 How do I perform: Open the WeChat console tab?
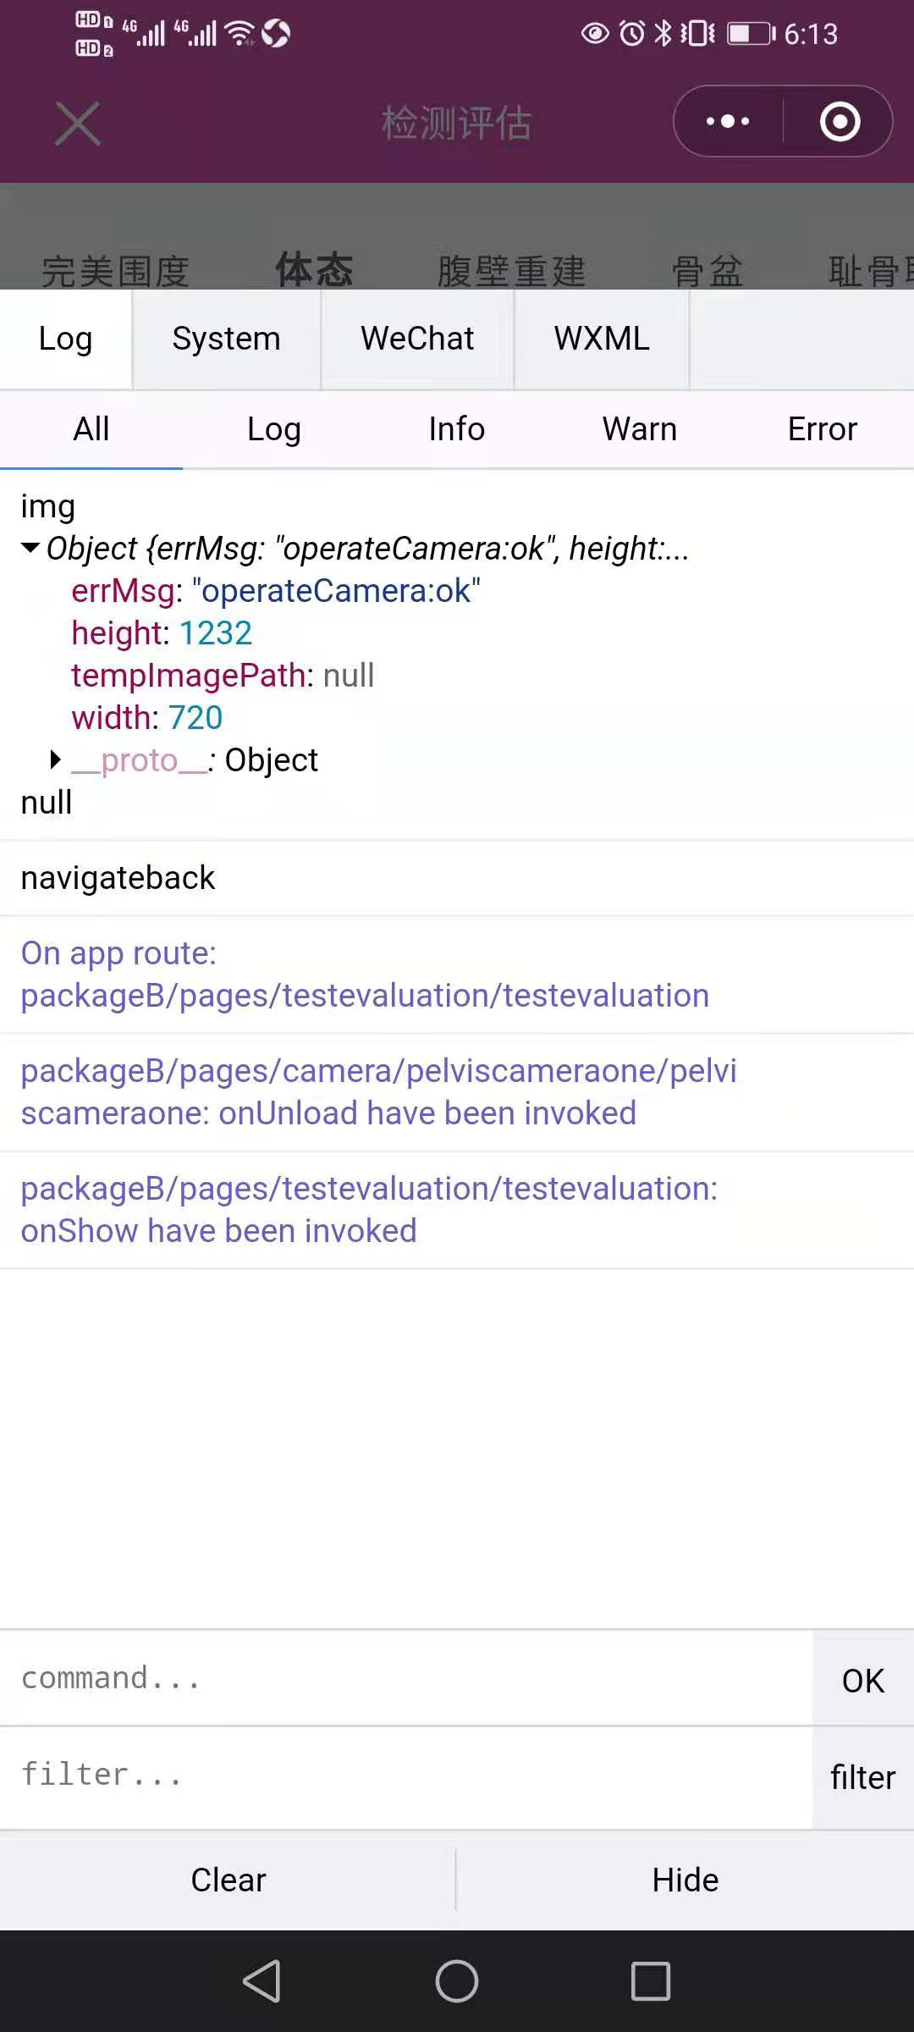tap(417, 339)
